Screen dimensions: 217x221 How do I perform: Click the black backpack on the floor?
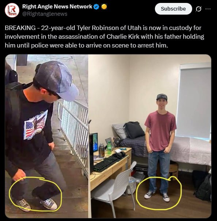[203, 186]
